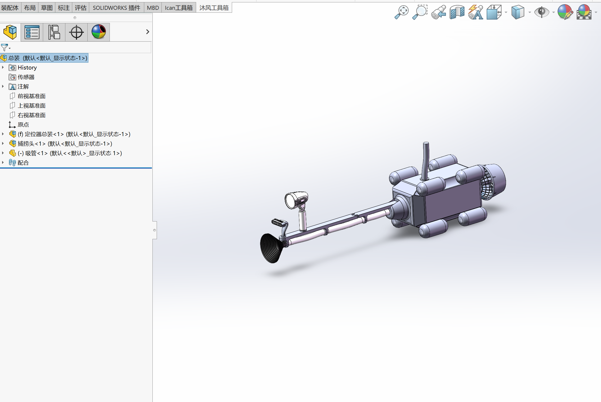
Task: Open the FeatureManager design tree tab
Action: pos(10,32)
